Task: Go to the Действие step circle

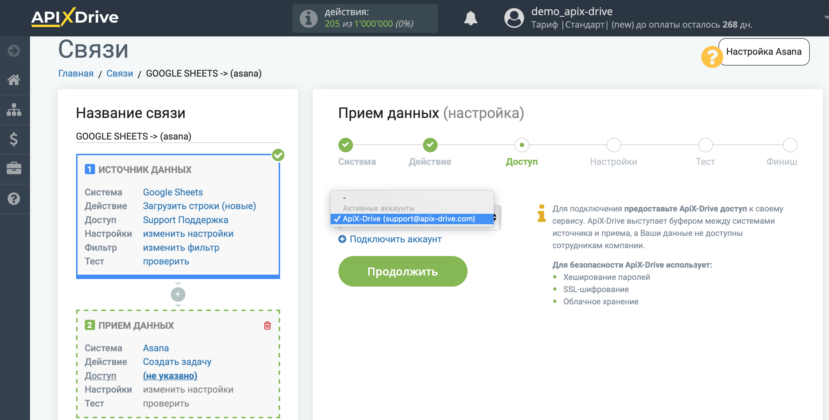Action: tap(430, 145)
